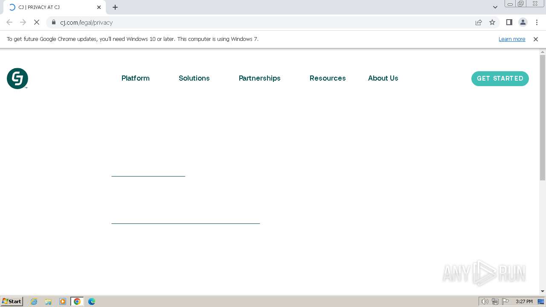
Task: Close the CJ Privacy tab
Action: (99, 7)
